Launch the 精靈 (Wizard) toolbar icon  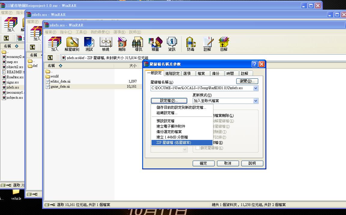[x=155, y=44]
